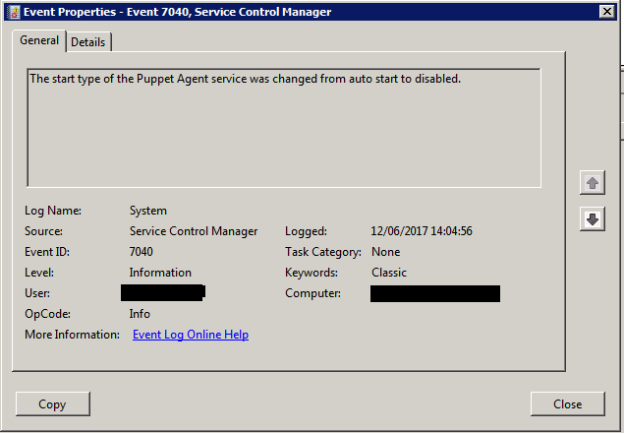Go to the next event with the down arrow
The image size is (624, 433).
click(x=592, y=219)
